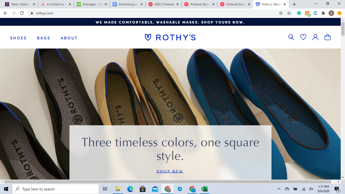Open Task View on the taskbar

[105, 189]
